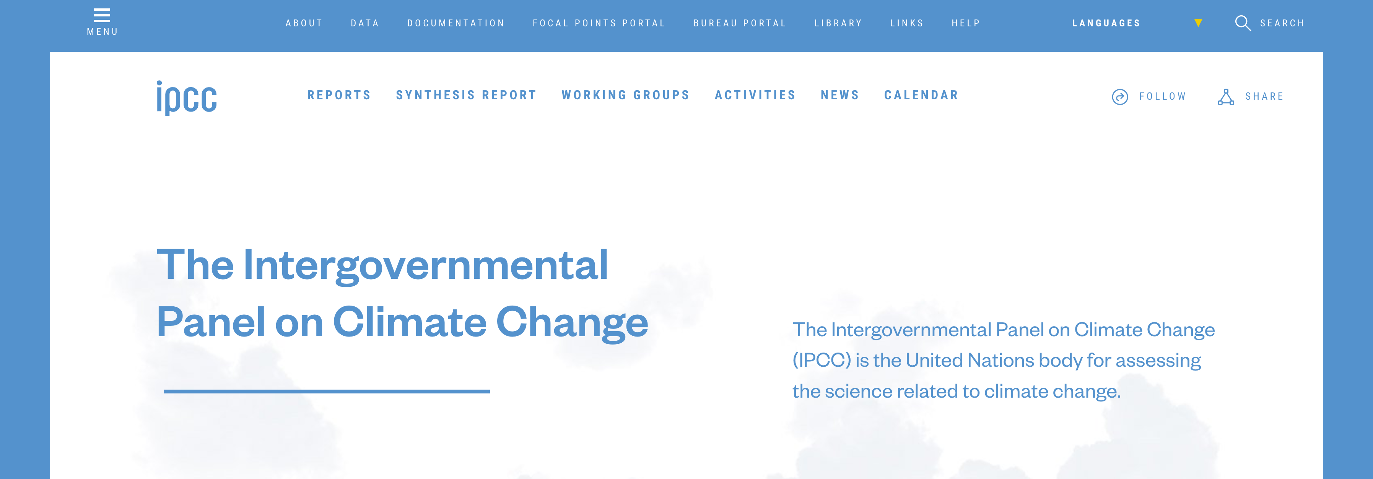Go to Working Groups page
Screen dimensions: 1373x479
click(x=626, y=95)
